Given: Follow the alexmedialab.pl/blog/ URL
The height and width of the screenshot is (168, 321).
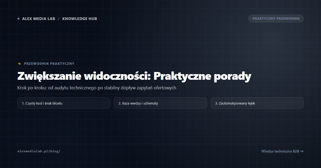Looking at the screenshot, I should coord(39,151).
